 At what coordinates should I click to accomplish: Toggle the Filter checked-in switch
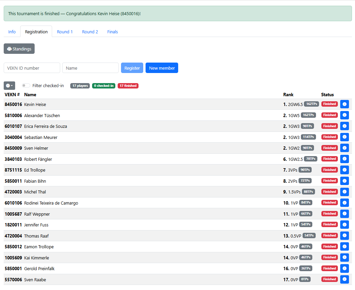[x=26, y=86]
